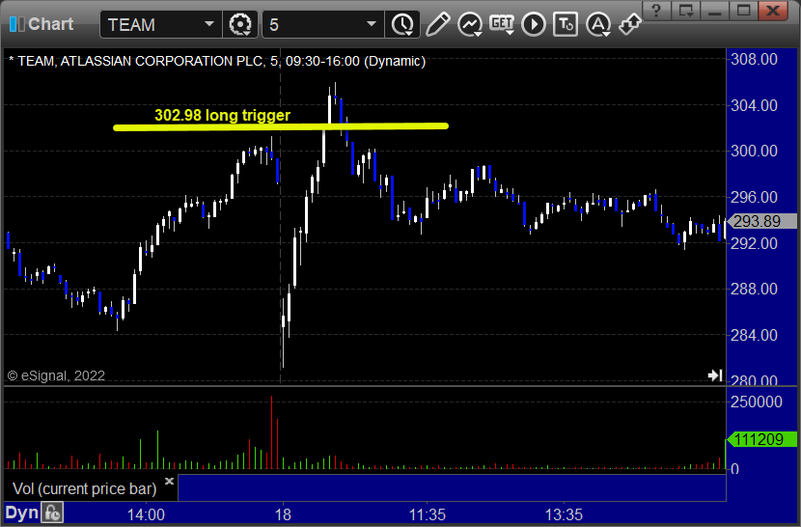The image size is (801, 527).
Task: Open the GET advanced studies icon
Action: tap(502, 24)
